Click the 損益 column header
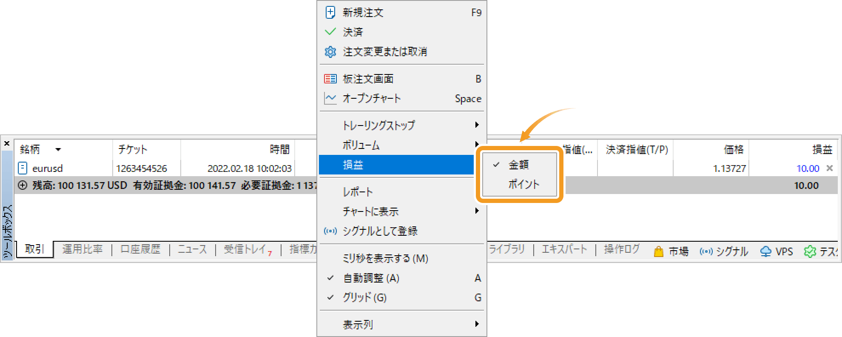 (x=793, y=149)
